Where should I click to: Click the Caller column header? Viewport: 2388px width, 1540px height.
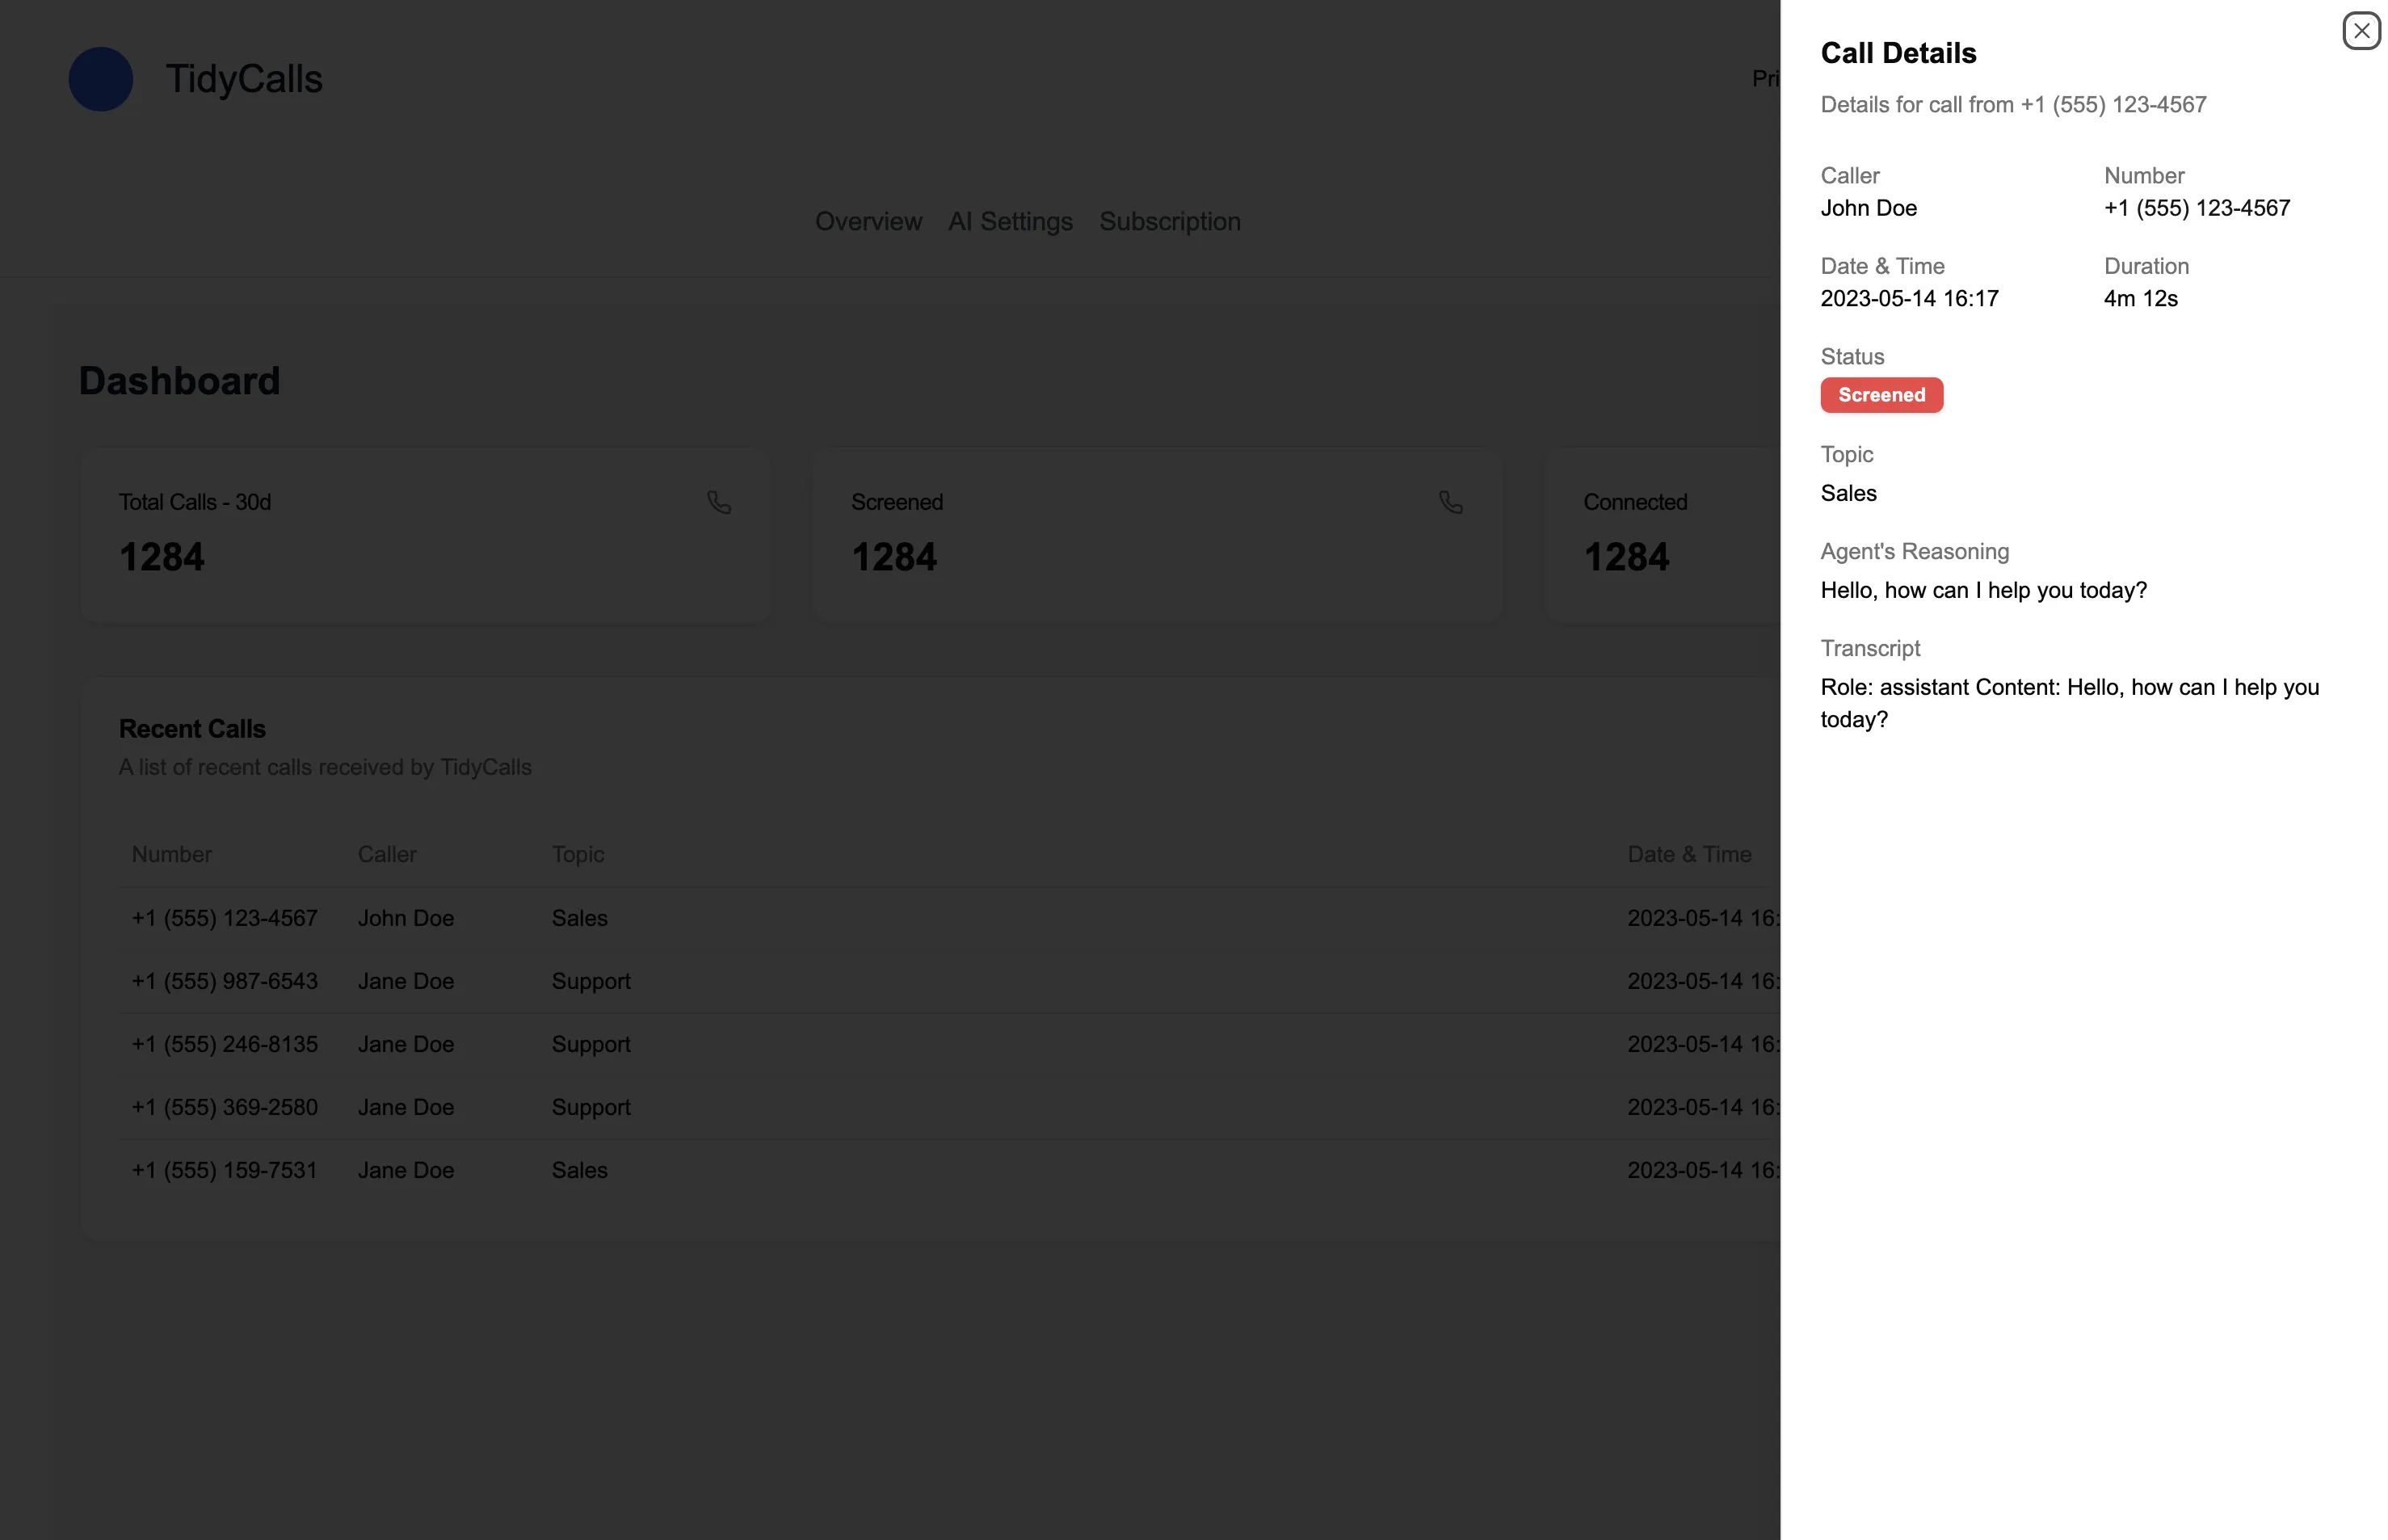[x=386, y=854]
